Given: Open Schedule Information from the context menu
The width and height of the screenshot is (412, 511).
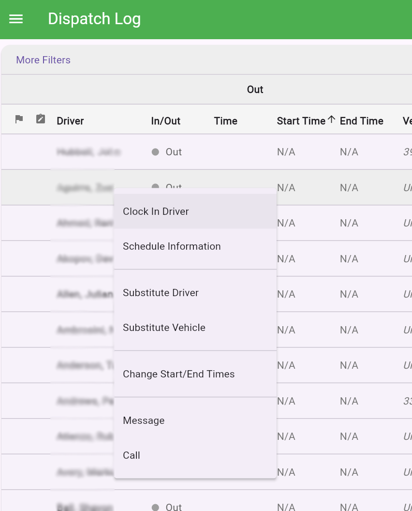Looking at the screenshot, I should tap(172, 246).
